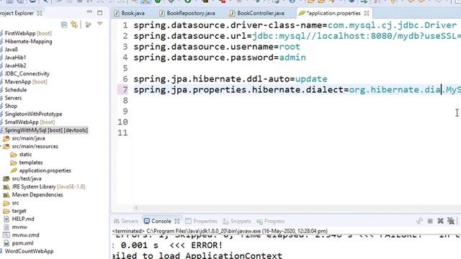Toggle Link with Editor in Project Explorer

click(x=74, y=24)
